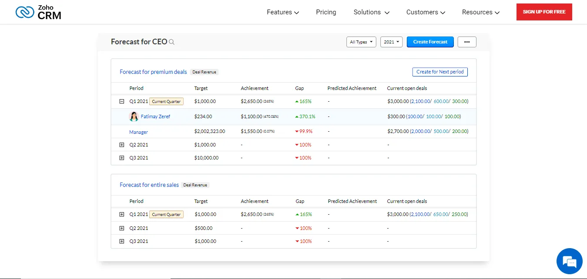Open the All Types dropdown
Viewport: 587px width, 279px height.
[x=362, y=42]
